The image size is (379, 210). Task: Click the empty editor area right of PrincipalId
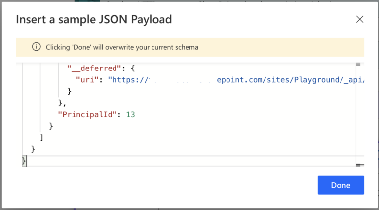pos(242,115)
